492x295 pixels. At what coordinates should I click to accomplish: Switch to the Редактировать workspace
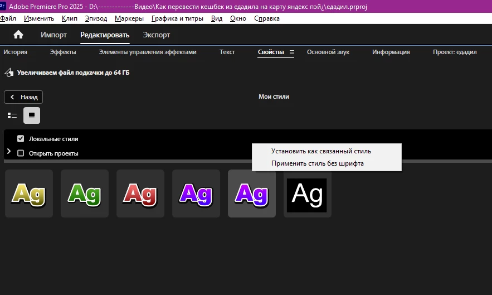[105, 35]
